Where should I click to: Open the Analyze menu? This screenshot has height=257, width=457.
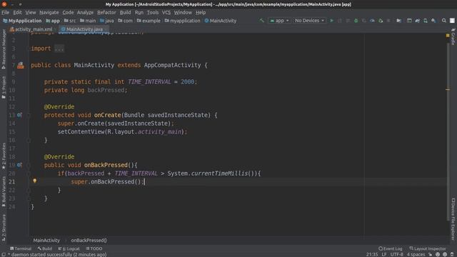pyautogui.click(x=85, y=13)
